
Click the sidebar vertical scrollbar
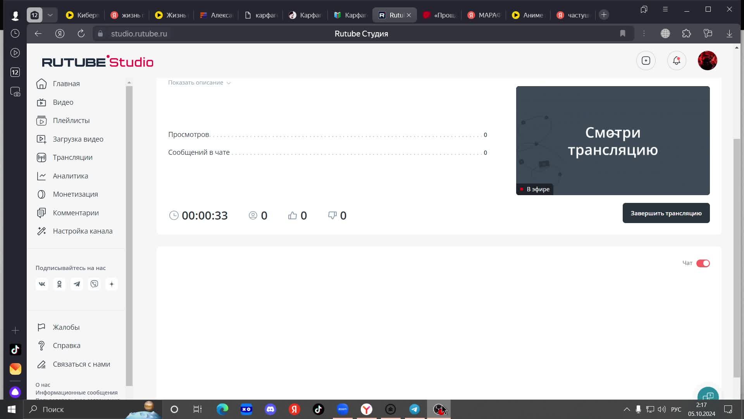point(129,236)
